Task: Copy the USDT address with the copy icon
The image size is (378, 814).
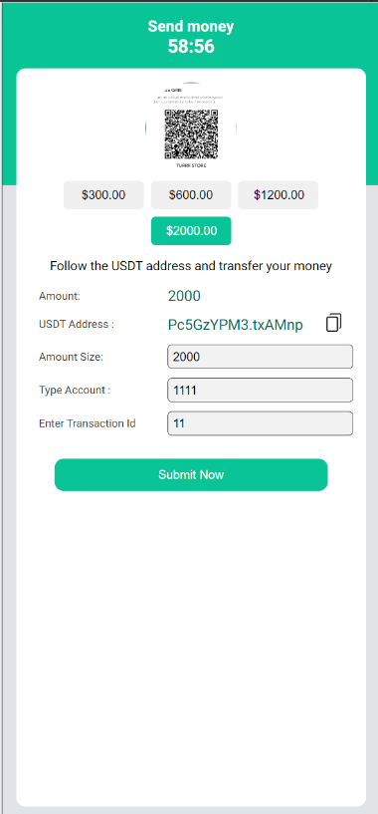Action: pos(334,323)
